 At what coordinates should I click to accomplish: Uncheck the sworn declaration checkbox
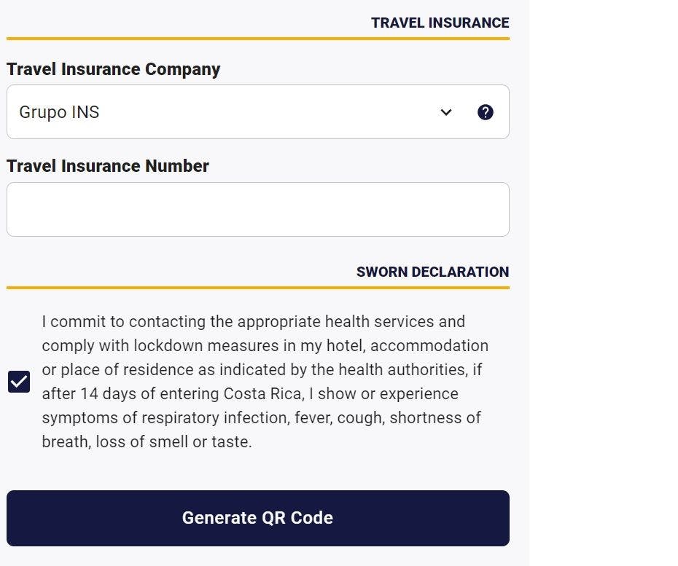(x=19, y=382)
